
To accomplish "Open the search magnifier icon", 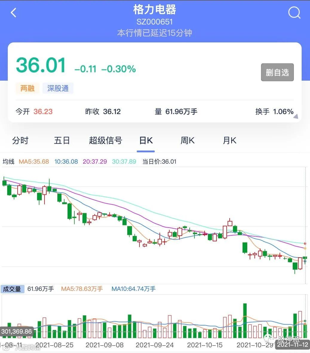I will coord(294,12).
